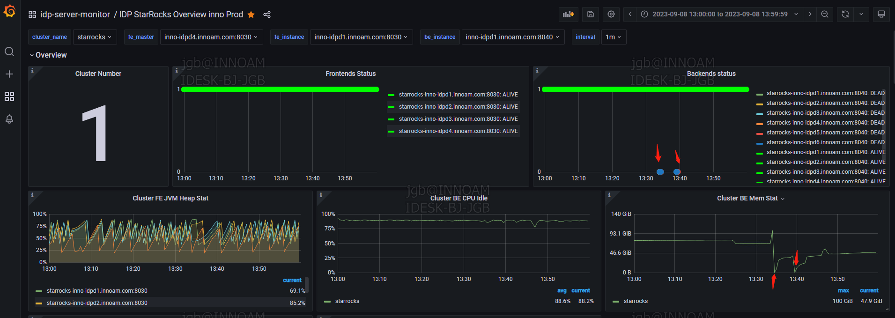Screen dimensions: 895x318
Task: Toggle starrocks-inno-idpd1 8040 DEAD backend series
Action: [x=826, y=93]
